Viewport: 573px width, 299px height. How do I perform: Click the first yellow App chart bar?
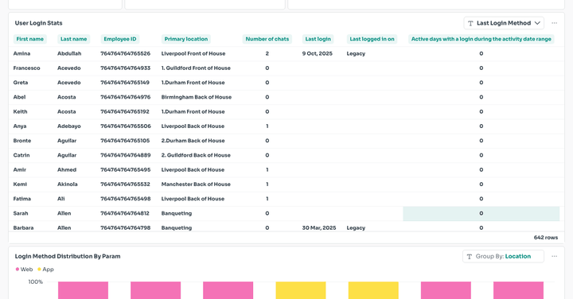(301, 290)
